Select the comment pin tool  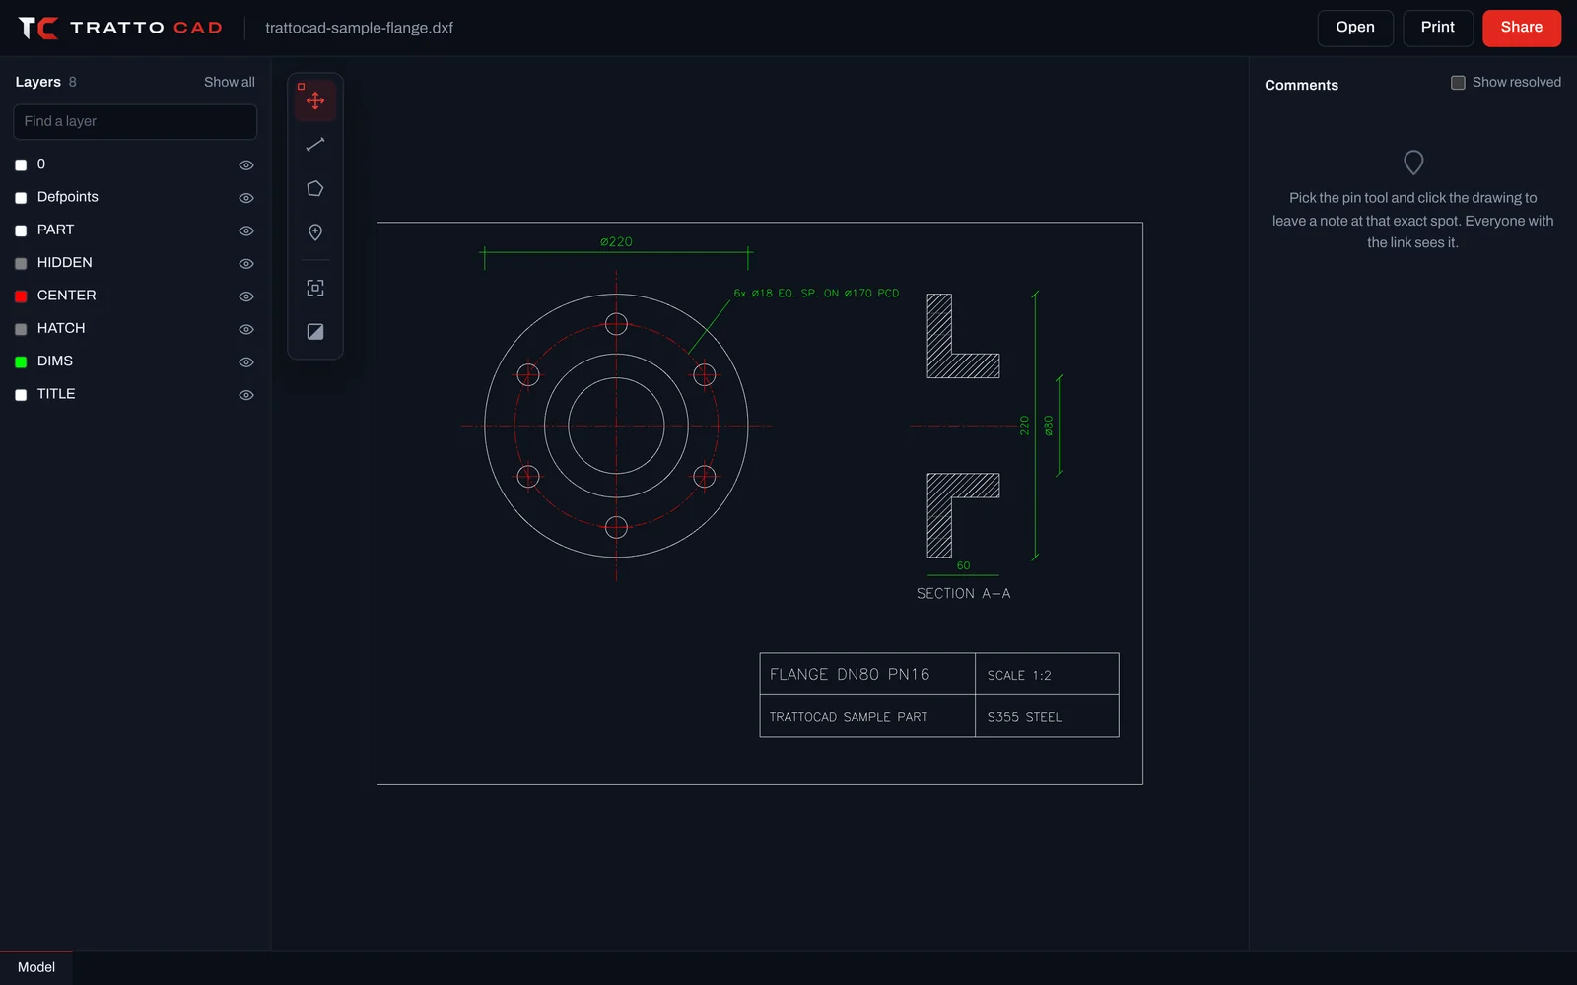(315, 232)
